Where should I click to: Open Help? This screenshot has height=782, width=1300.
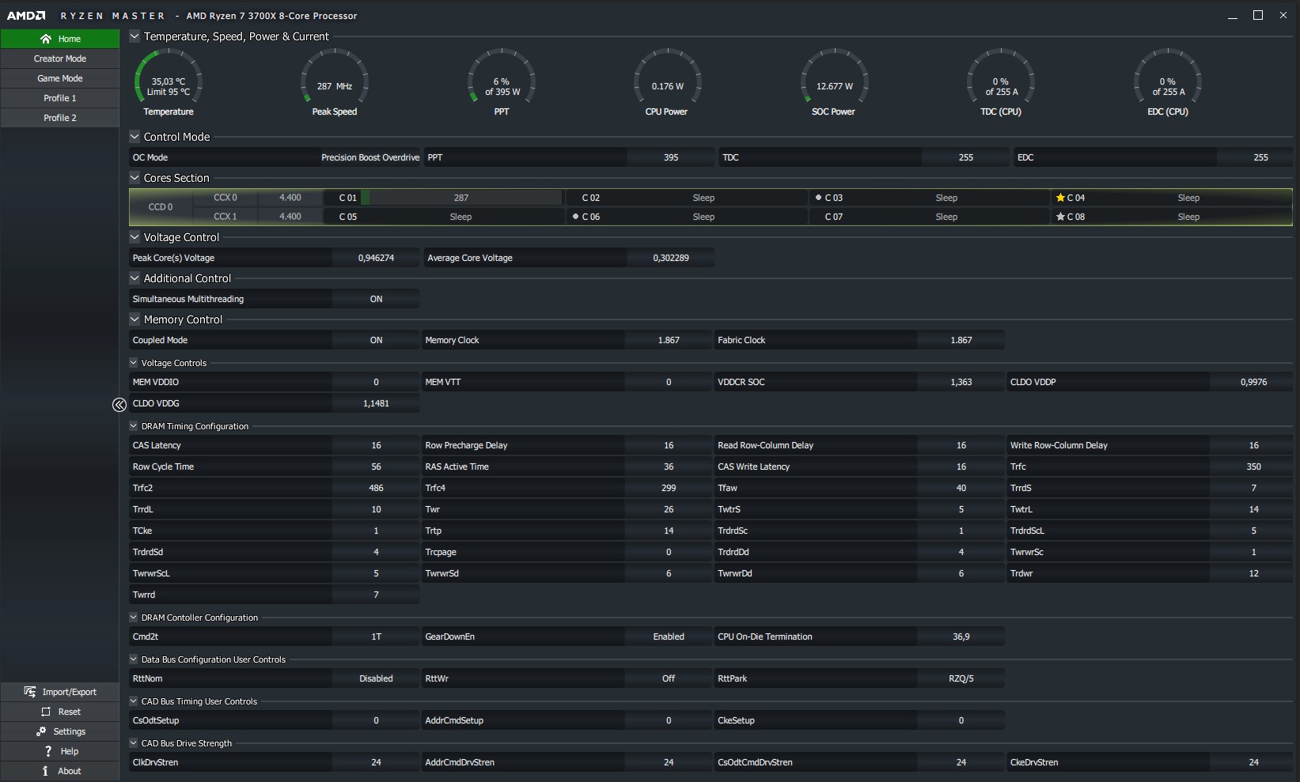(x=60, y=751)
